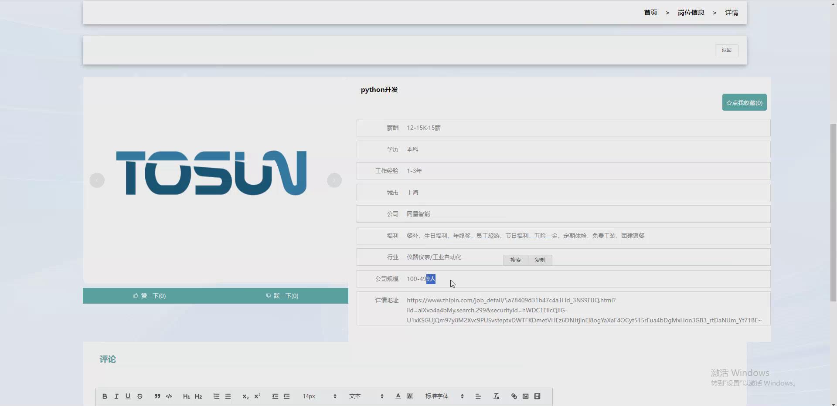
Task: Show previous image in the logo carousel
Action: [x=97, y=180]
